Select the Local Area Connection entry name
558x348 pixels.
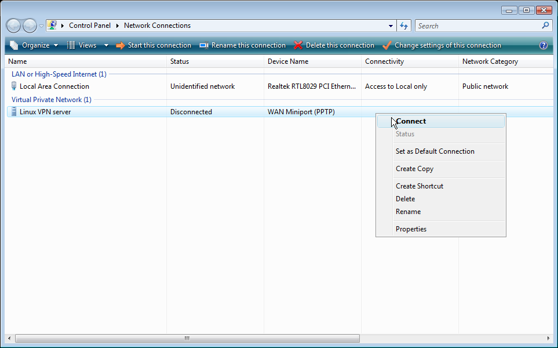pyautogui.click(x=54, y=86)
